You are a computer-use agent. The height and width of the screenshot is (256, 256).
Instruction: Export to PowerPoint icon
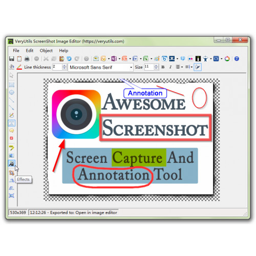(x=124, y=59)
